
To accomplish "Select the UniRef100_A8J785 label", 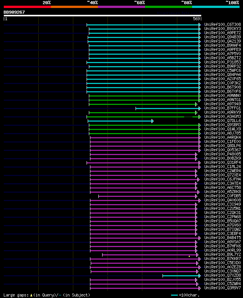I will 222,133.
